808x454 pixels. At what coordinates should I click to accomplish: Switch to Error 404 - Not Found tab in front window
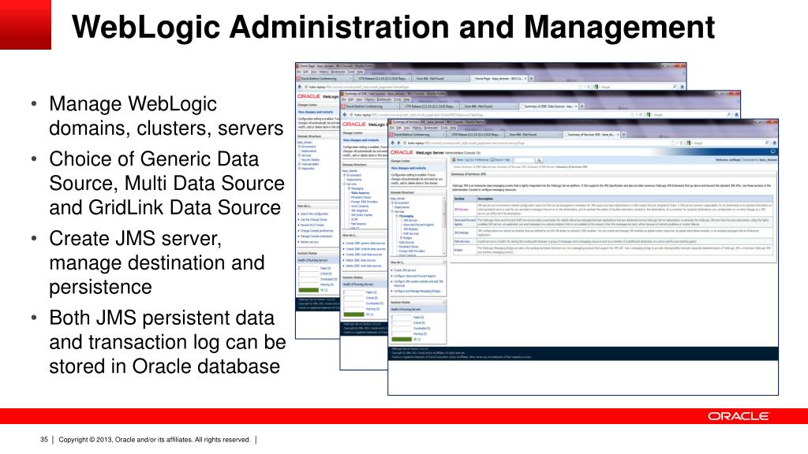pos(534,134)
